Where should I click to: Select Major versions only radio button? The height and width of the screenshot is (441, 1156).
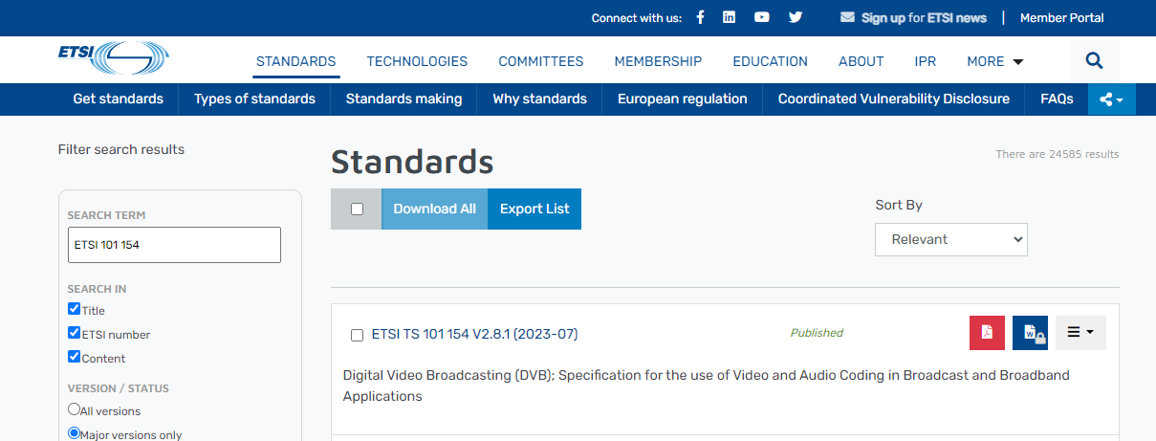(74, 433)
